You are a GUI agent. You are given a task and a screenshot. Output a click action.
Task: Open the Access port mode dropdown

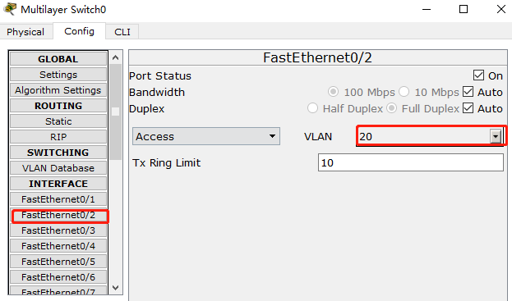(206, 136)
